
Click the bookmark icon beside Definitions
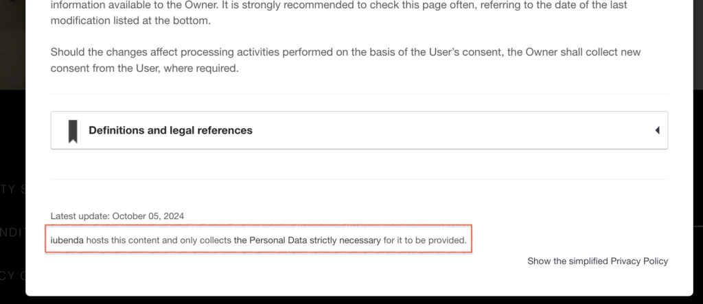[x=73, y=130]
